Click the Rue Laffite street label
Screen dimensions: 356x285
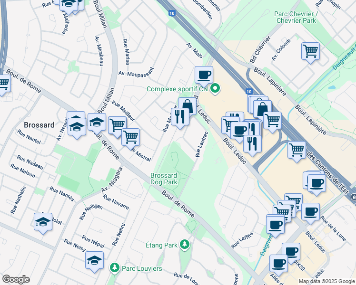point(242,240)
